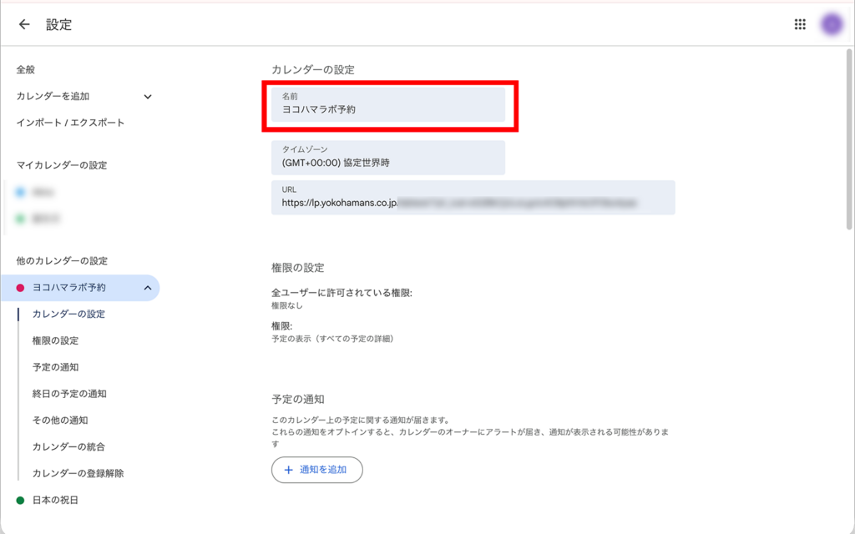Open the Google apps launcher grid
This screenshot has width=855, height=534.
point(799,24)
